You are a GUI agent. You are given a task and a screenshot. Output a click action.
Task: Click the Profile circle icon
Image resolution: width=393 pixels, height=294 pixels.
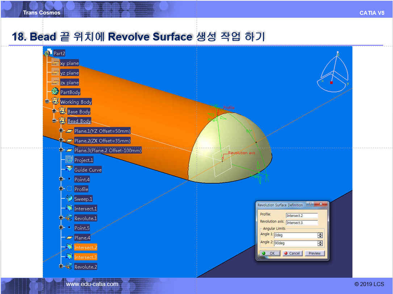point(69,189)
